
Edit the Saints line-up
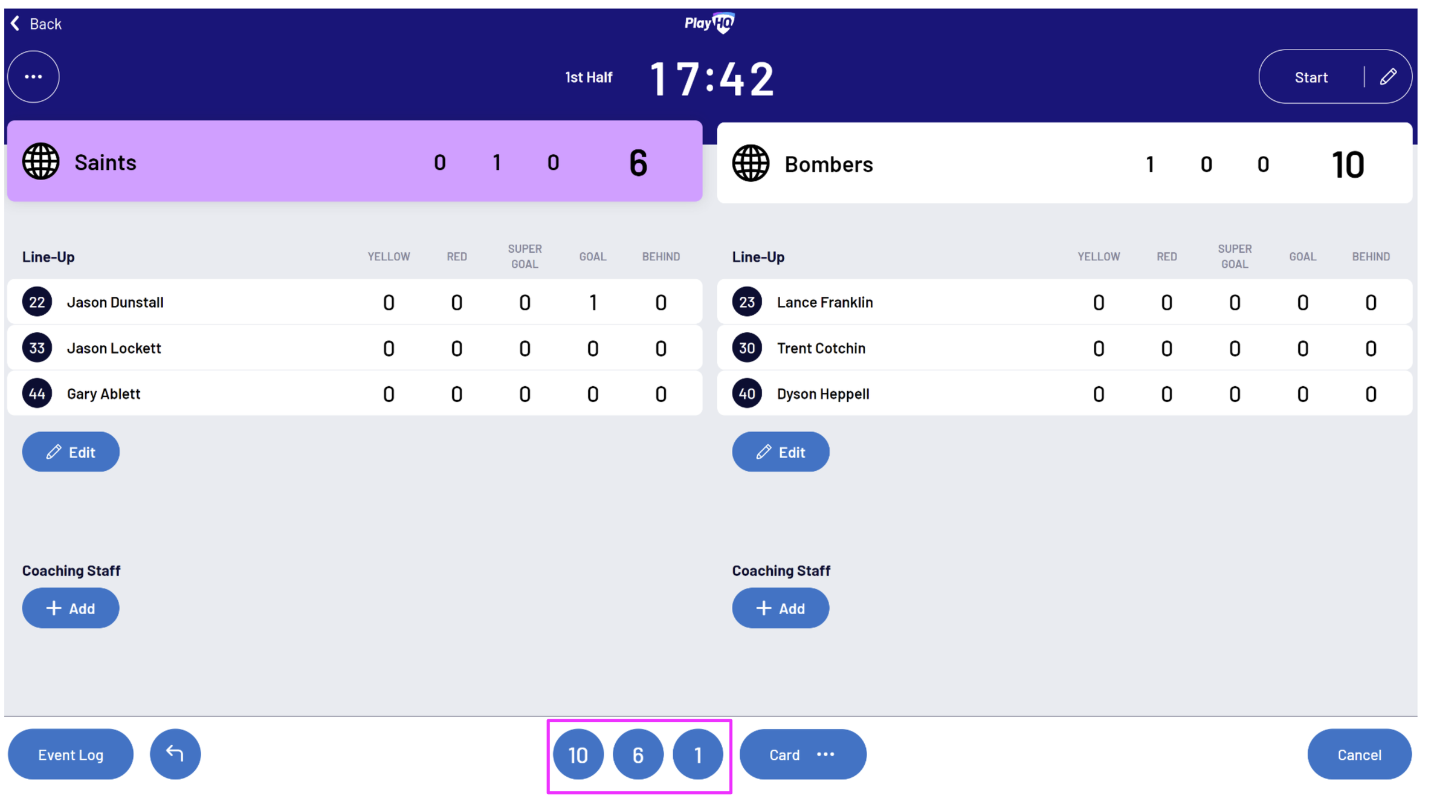(71, 451)
